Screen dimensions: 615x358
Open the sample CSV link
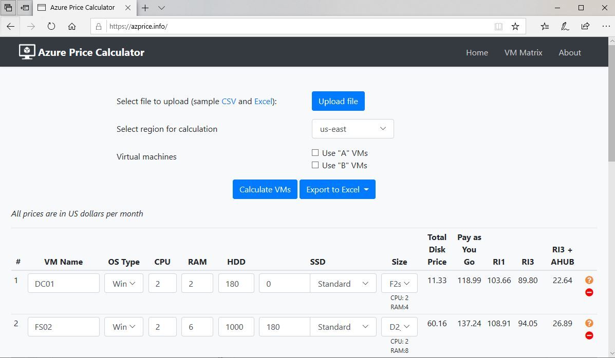pos(228,102)
